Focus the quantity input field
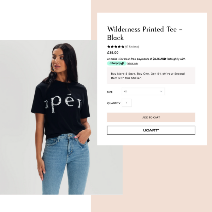 pyautogui.click(x=127, y=103)
